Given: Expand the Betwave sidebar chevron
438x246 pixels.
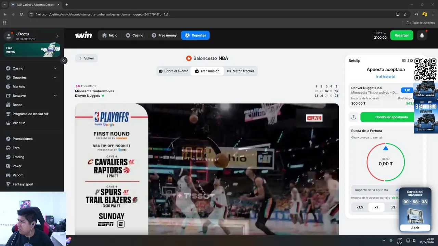Looking at the screenshot, I should [x=55, y=96].
